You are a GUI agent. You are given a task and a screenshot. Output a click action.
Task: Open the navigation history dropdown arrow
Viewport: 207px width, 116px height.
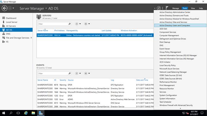[13, 8]
